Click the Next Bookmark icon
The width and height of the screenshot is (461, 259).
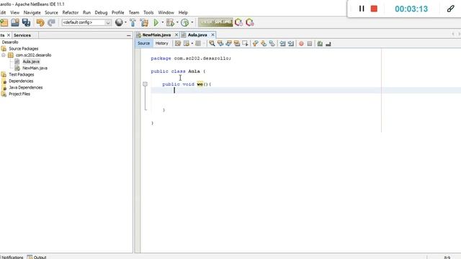pyautogui.click(x=264, y=44)
